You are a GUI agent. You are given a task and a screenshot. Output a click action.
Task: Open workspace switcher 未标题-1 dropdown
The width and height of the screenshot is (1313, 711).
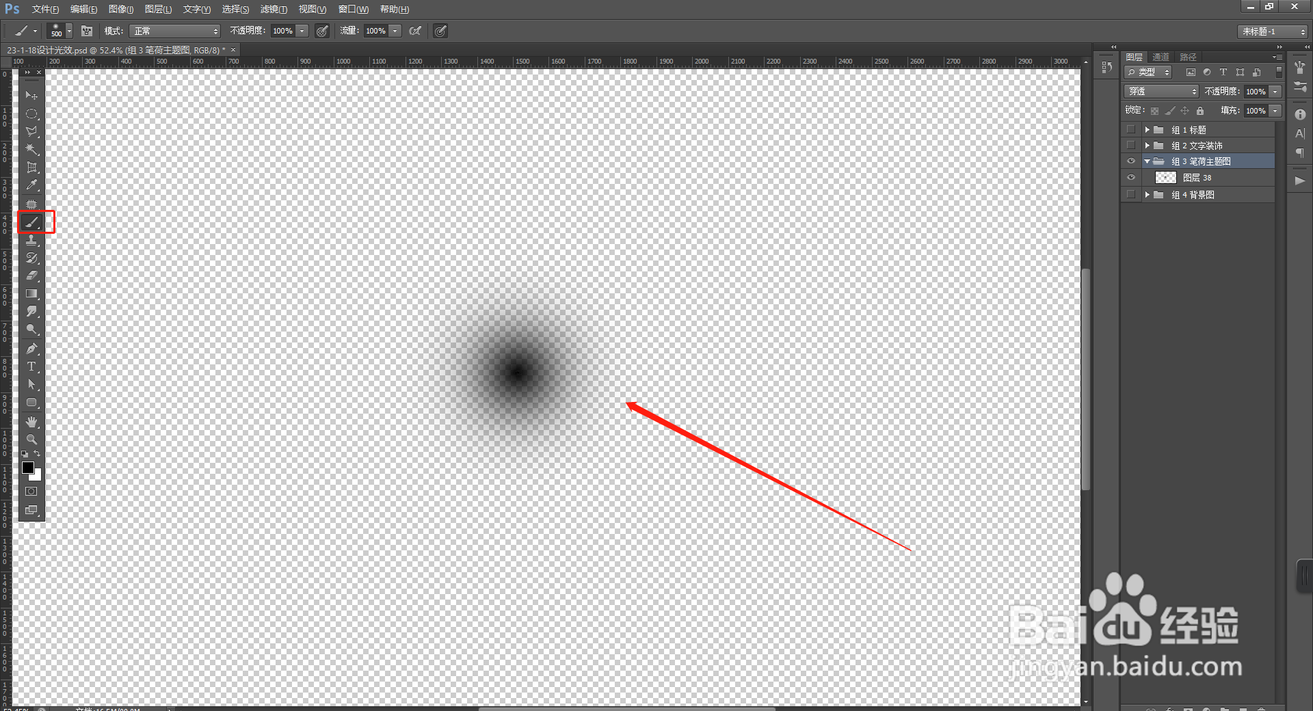1273,31
